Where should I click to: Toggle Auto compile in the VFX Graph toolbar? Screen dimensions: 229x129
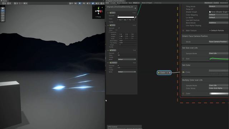pyautogui.click(x=107, y=3)
